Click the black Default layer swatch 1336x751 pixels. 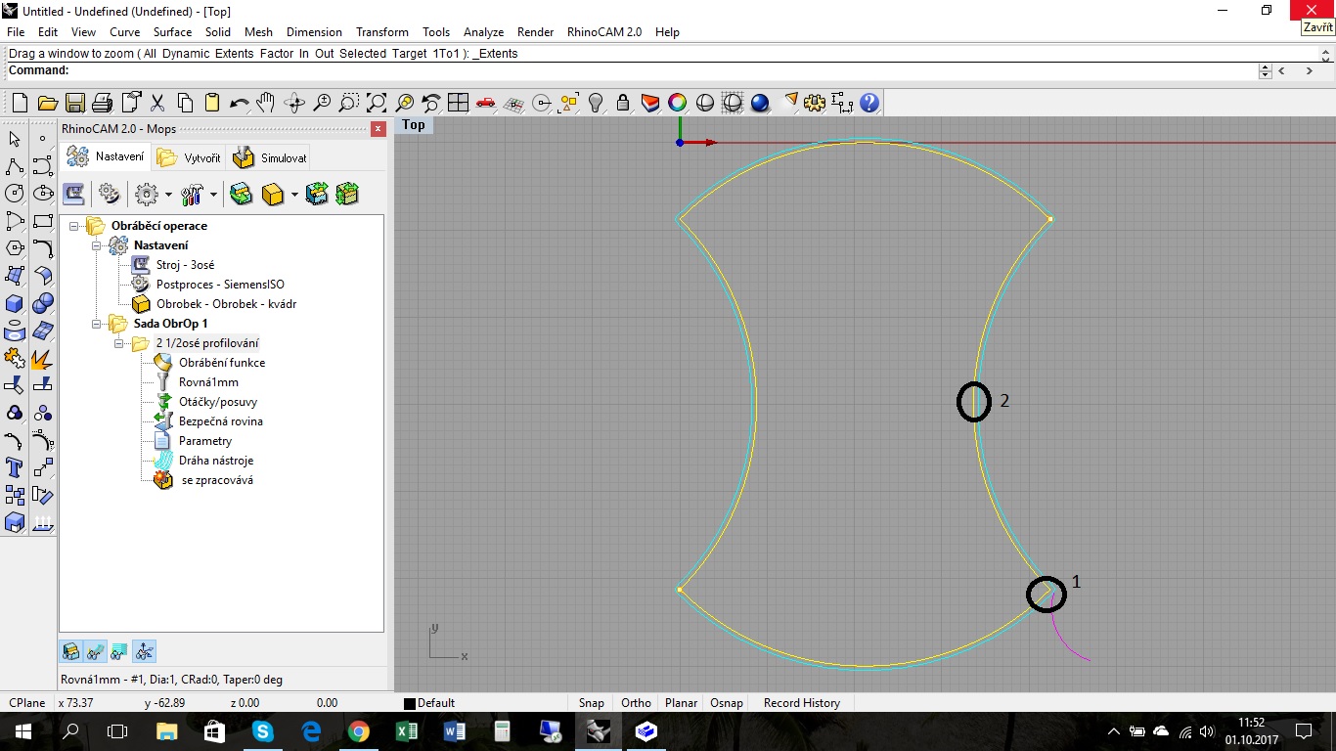pos(410,703)
